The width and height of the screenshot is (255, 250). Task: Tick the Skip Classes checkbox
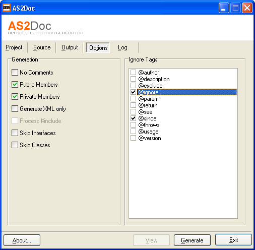(x=15, y=145)
